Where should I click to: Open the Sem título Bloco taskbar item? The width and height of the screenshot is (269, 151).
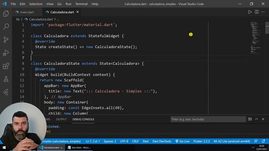click(79, 148)
